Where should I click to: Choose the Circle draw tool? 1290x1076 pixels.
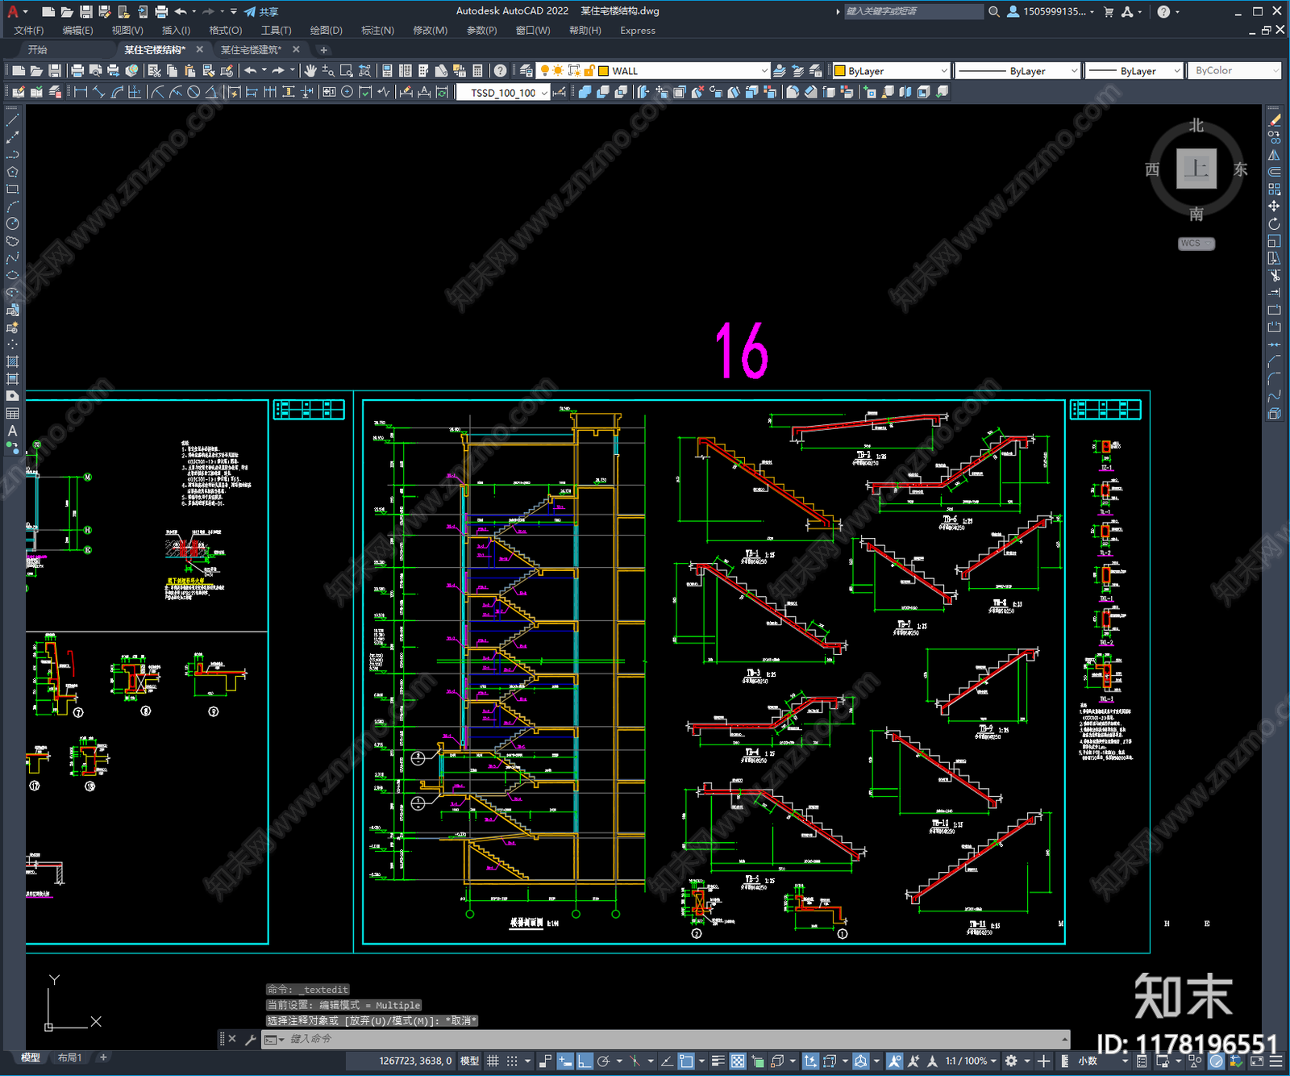point(12,223)
